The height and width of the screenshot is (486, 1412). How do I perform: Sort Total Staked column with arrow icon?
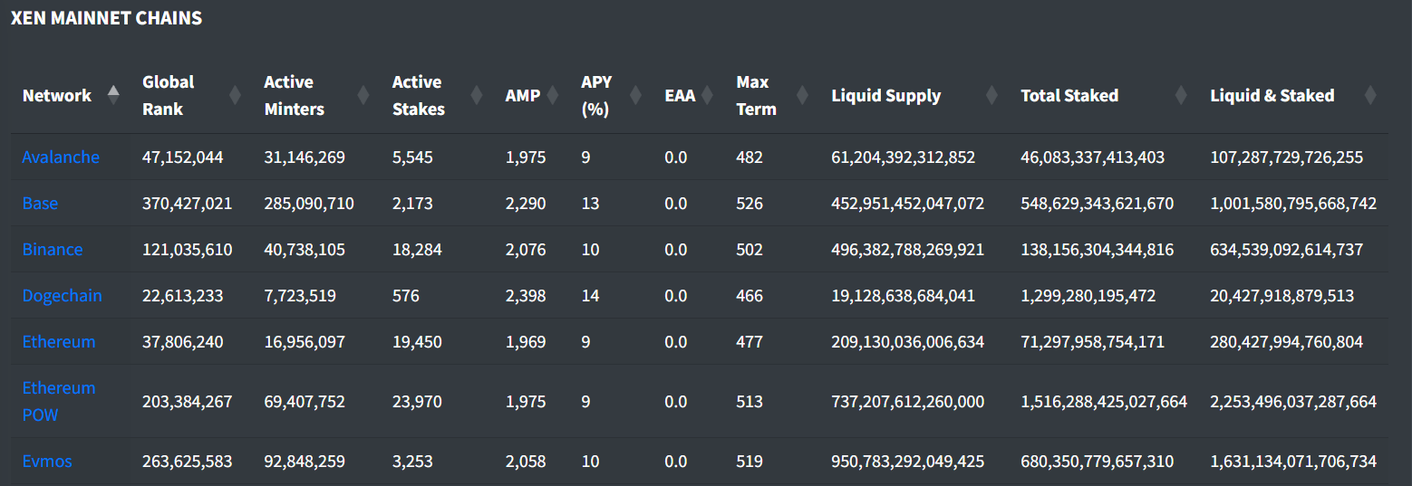tap(1181, 95)
